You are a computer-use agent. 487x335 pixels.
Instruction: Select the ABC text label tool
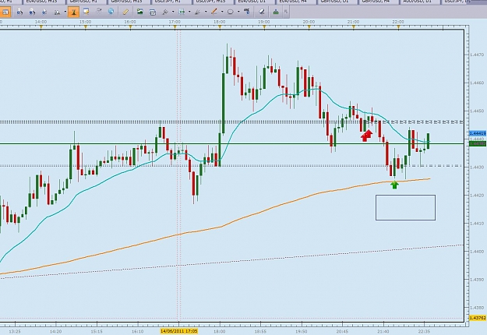(x=247, y=12)
